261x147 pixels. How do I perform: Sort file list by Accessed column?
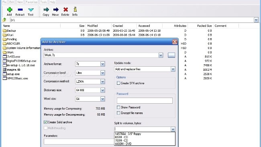(150, 26)
